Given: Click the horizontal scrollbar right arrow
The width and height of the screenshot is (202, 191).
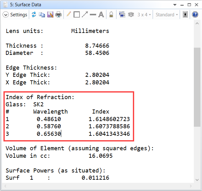Looking at the screenshot, I should [191, 186].
